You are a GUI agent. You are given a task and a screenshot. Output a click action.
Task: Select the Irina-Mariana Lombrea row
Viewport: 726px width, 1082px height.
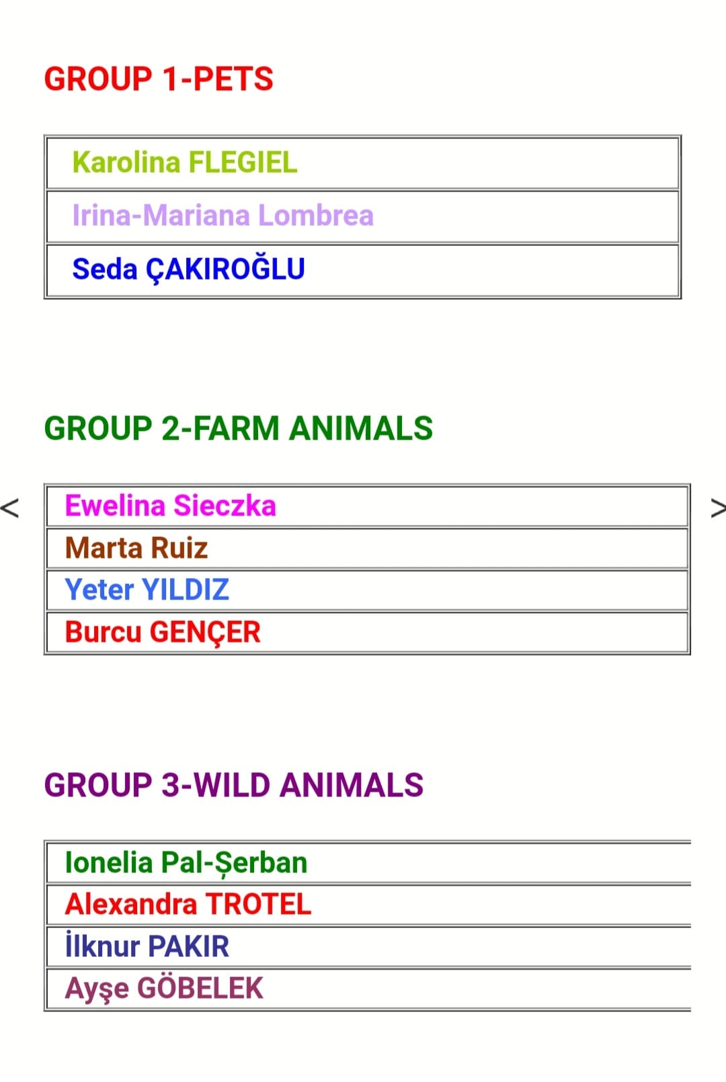pos(223,216)
